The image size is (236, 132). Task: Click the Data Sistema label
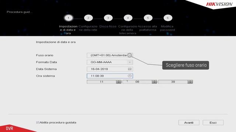[46, 69]
